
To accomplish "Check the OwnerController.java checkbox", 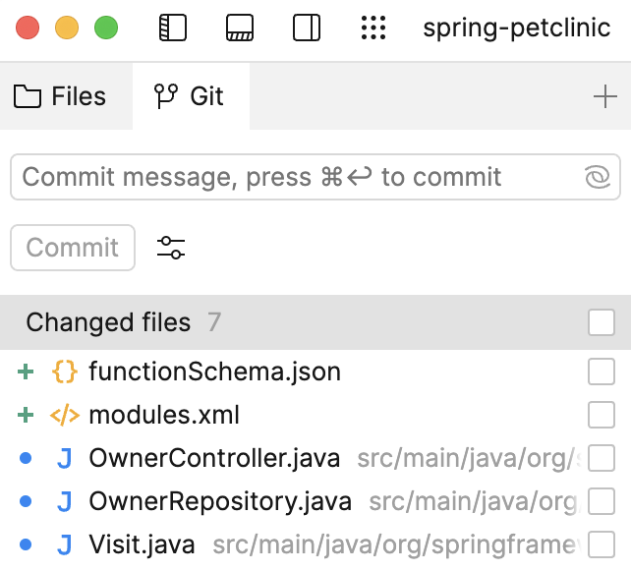I will point(602,458).
